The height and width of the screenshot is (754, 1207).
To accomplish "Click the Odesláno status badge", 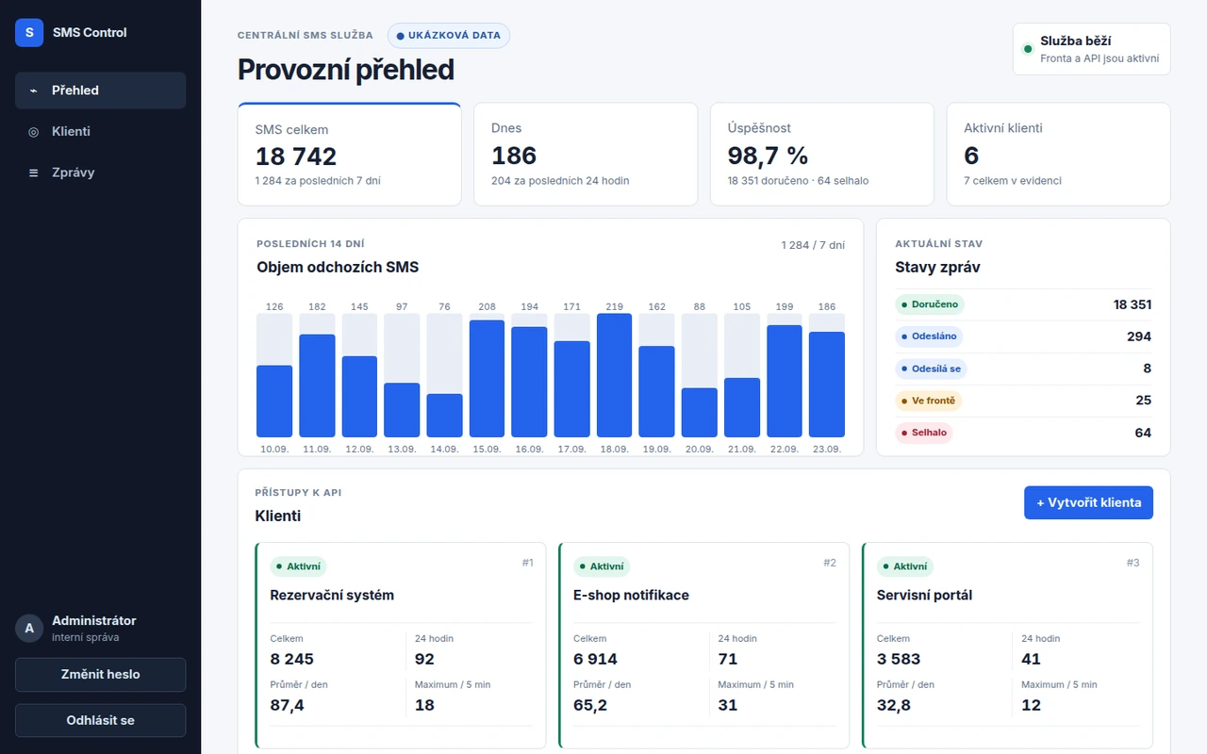I will pyautogui.click(x=929, y=336).
